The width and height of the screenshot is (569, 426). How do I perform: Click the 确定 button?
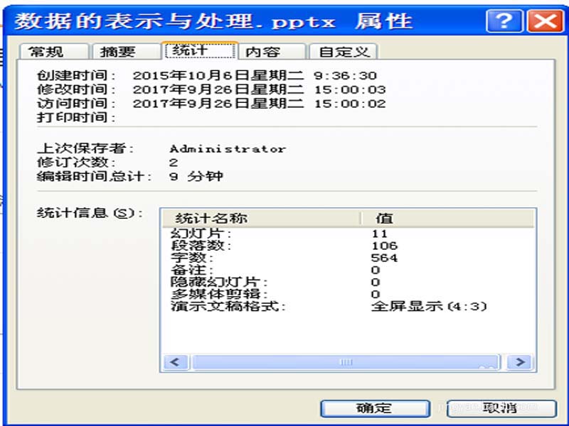376,408
